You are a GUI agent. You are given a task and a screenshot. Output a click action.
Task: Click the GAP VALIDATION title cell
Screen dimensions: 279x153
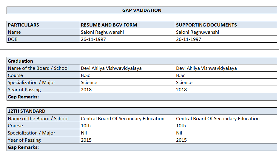click(x=142, y=10)
